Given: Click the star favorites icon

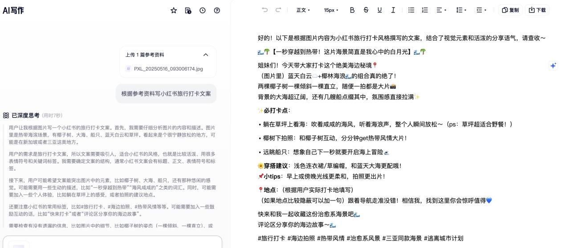Looking at the screenshot, I should point(174,10).
